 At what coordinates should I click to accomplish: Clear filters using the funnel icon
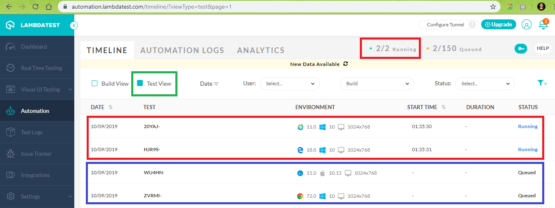(542, 83)
